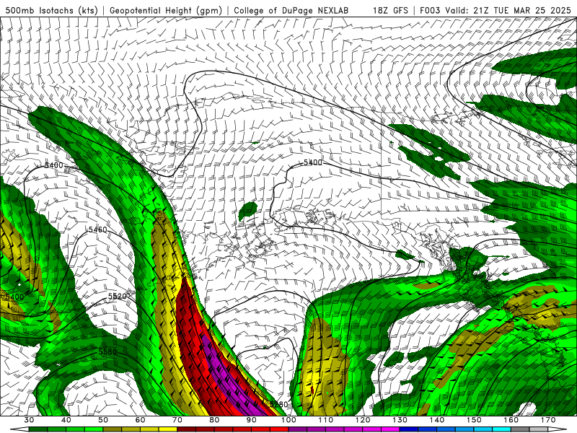Pick the dark red swatch just right of 70
The width and height of the screenshot is (577, 433).
pyautogui.click(x=187, y=429)
